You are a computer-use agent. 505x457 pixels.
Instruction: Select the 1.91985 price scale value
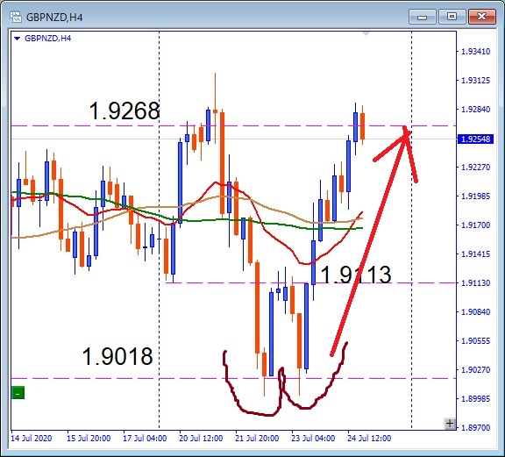point(476,196)
